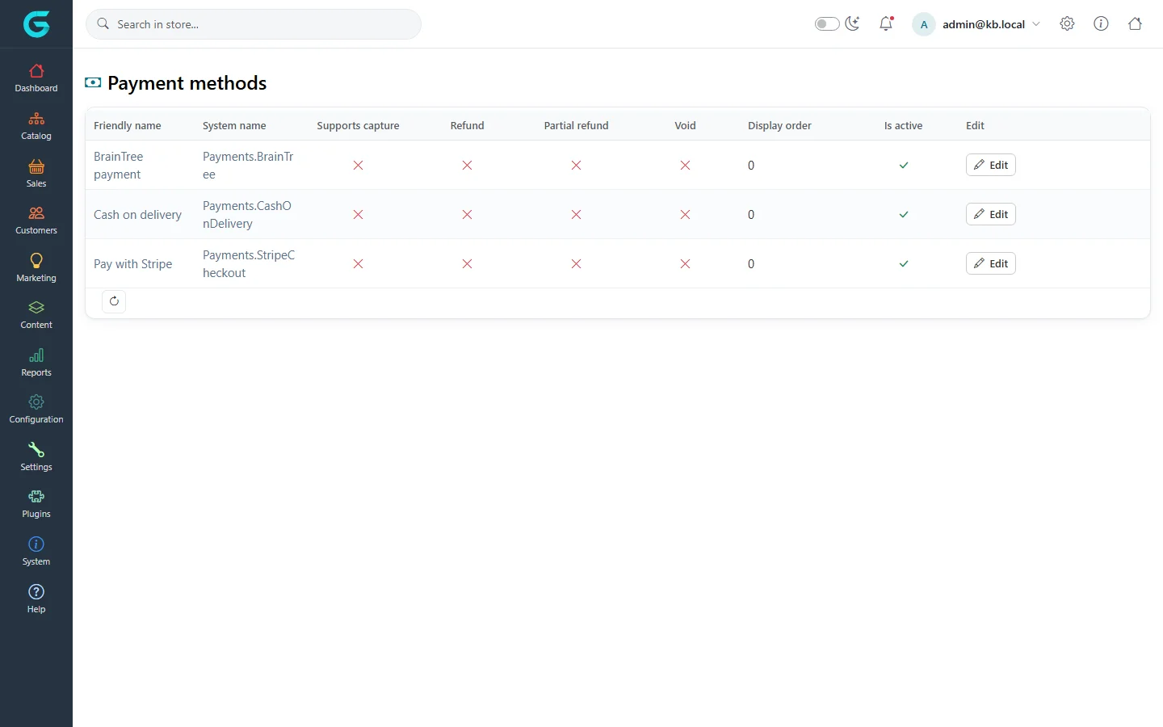
Task: Click the Void red cross for Pay with Stripe
Action: (685, 264)
